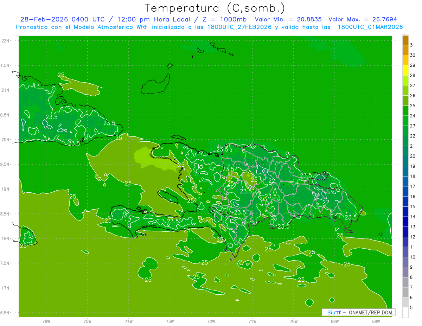Click the 72W longitude axis label
Viewport: 422px width, 326px height.
pyautogui.click(x=211, y=321)
